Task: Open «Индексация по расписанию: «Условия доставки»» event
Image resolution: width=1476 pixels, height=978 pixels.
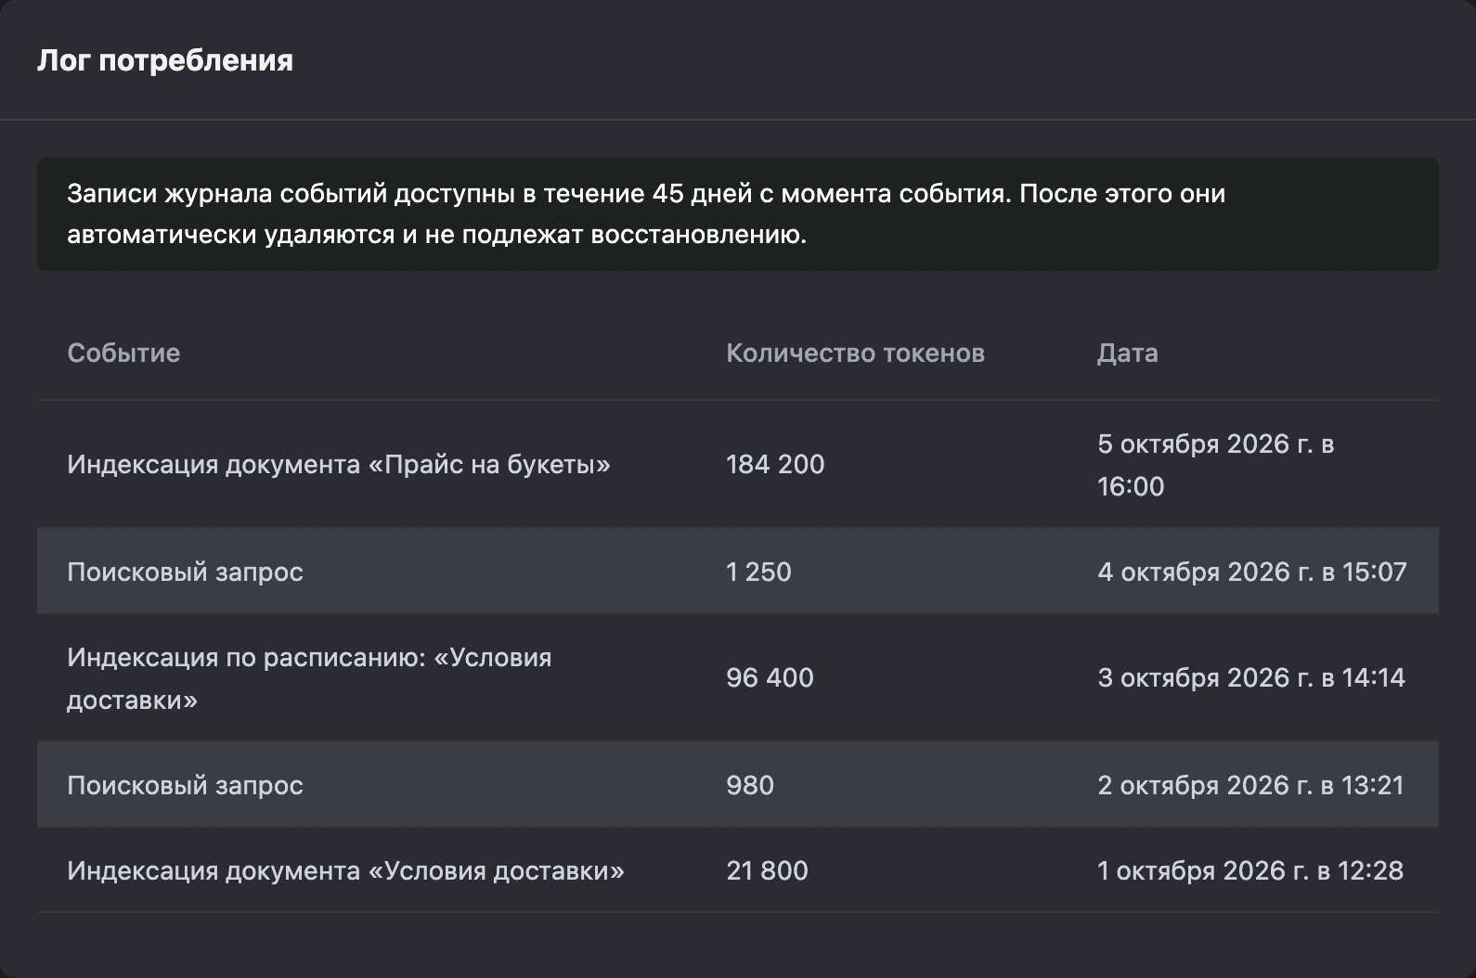Action: [309, 678]
